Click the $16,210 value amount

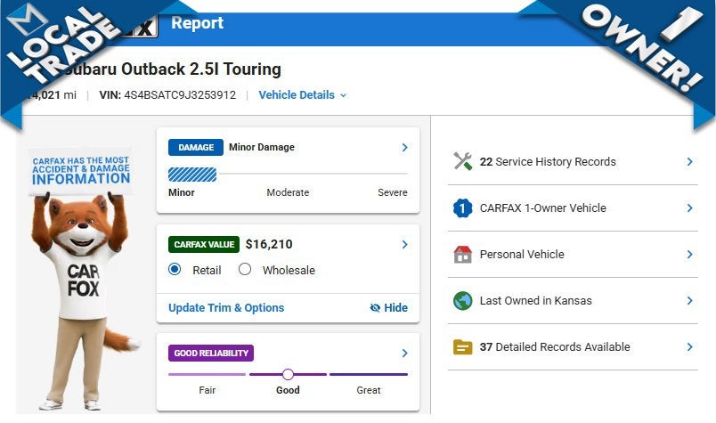click(x=269, y=244)
